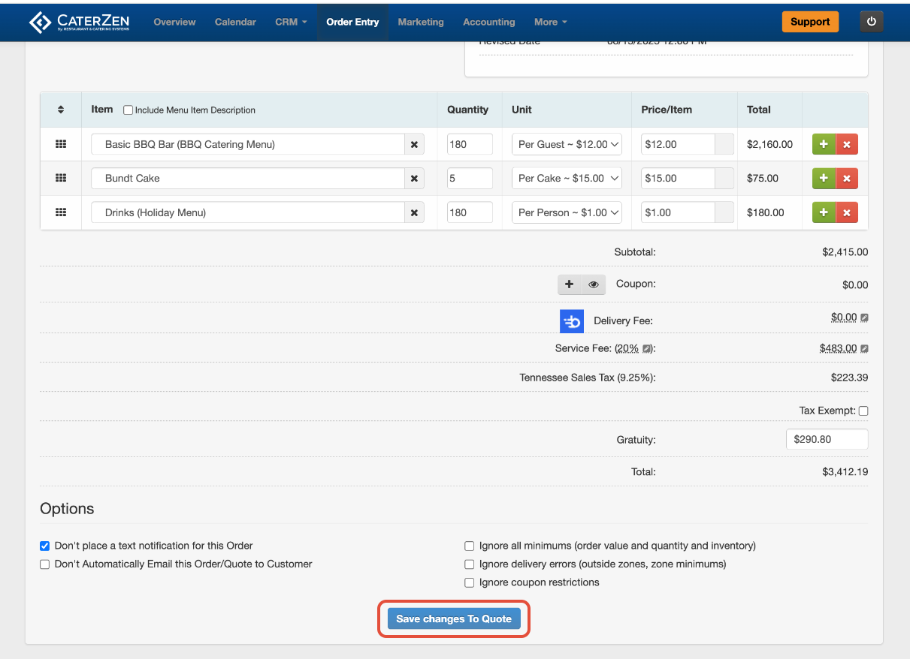Open the Calendar page

(235, 22)
